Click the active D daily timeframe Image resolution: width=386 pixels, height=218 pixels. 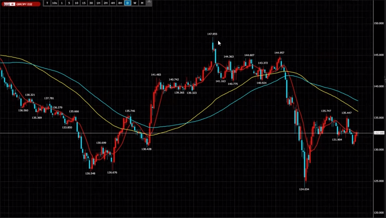128,3
